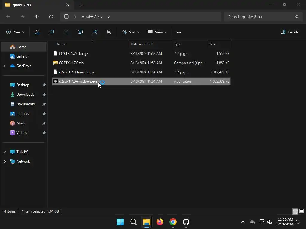Open the New dropdown menu
Viewport: 306px width, 229px height.
click(x=15, y=32)
